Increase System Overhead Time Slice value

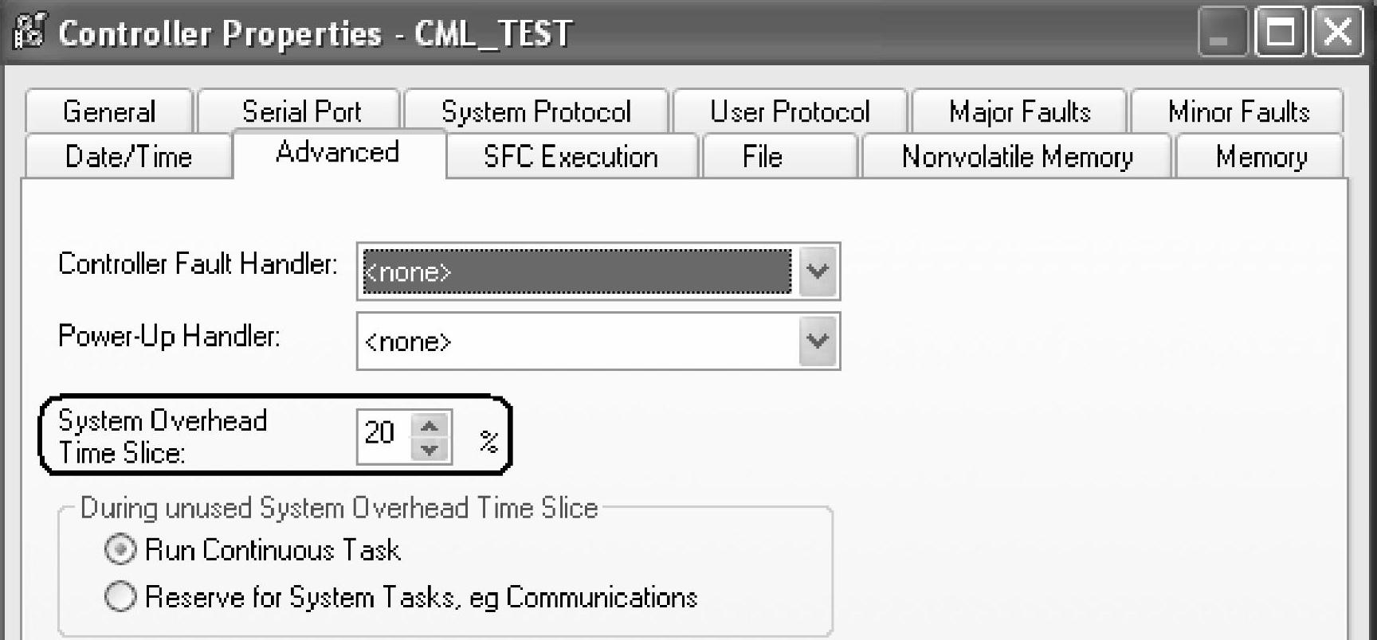430,426
